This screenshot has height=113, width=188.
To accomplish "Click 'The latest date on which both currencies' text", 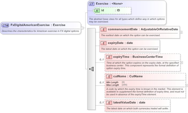I will (137, 108).
